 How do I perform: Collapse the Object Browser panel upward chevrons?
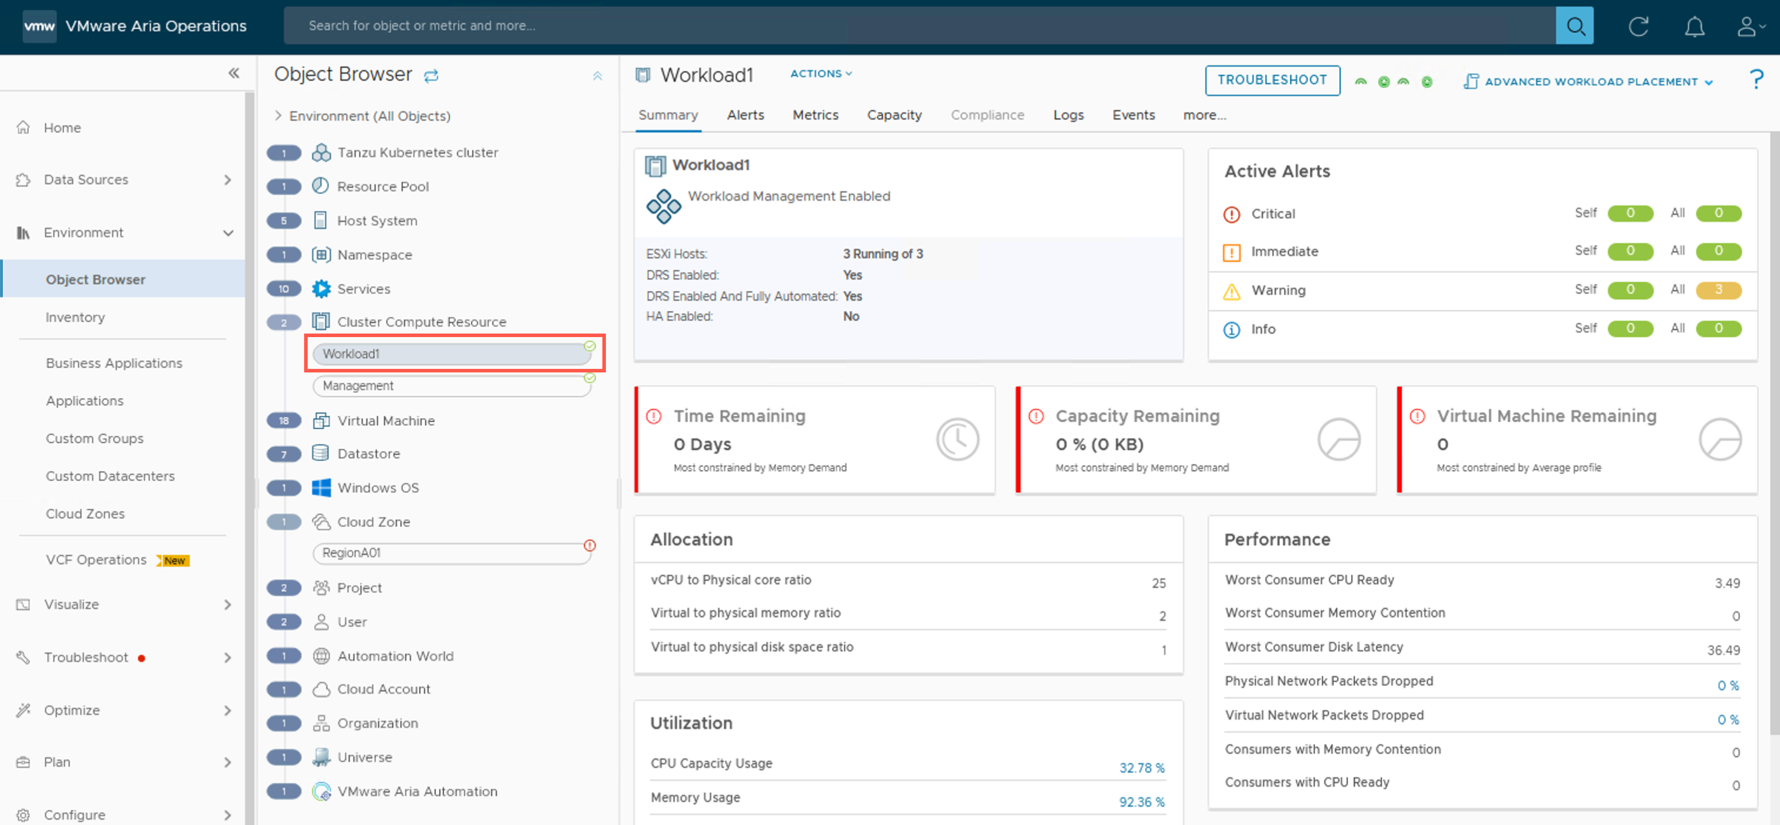click(597, 76)
